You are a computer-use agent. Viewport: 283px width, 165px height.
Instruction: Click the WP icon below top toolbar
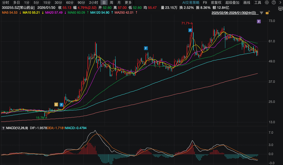click(x=280, y=9)
